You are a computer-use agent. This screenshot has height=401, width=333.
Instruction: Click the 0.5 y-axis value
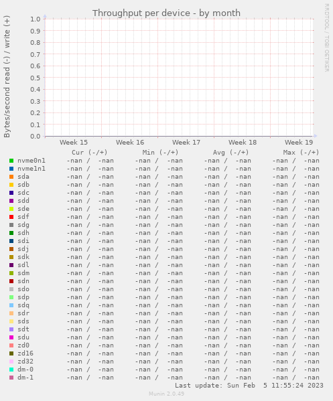36,78
